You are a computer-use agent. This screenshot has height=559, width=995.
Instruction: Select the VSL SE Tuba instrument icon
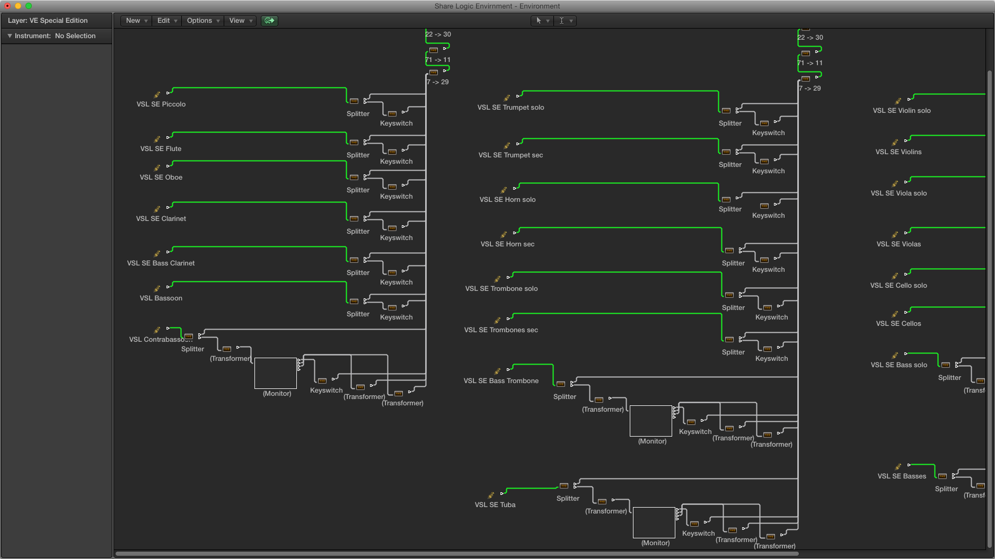(x=491, y=496)
